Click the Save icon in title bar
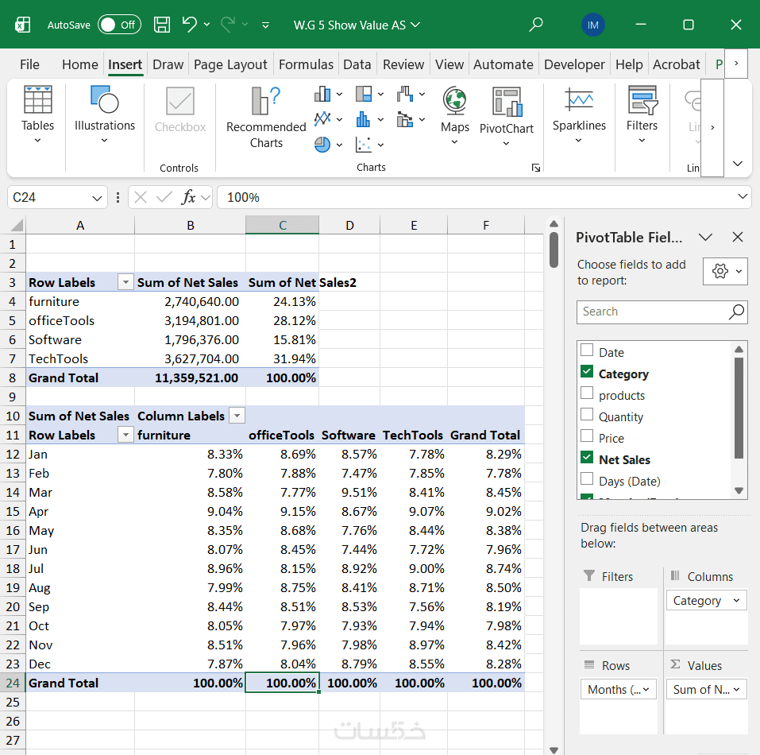 pos(162,25)
